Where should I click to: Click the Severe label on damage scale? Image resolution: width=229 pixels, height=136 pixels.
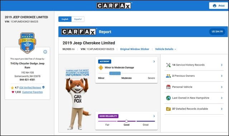tap(151, 78)
